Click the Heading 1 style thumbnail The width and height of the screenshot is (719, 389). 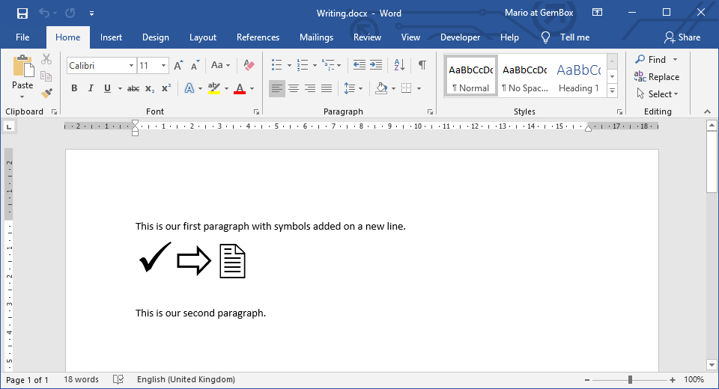pos(578,76)
